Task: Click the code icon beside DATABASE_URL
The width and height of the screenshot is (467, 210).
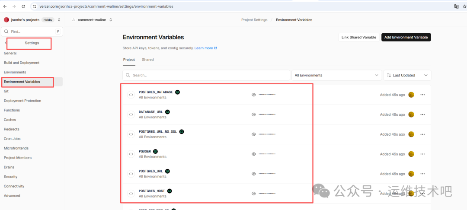Action: coord(131,115)
